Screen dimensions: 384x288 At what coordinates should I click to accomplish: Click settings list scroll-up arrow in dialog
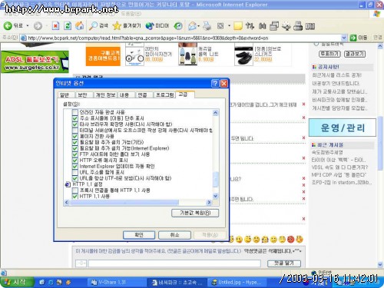[216, 113]
